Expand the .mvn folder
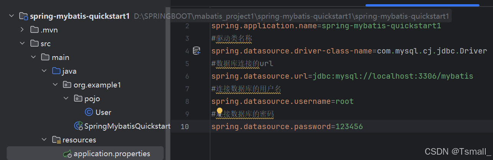This screenshot has width=493, height=160. [x=22, y=30]
